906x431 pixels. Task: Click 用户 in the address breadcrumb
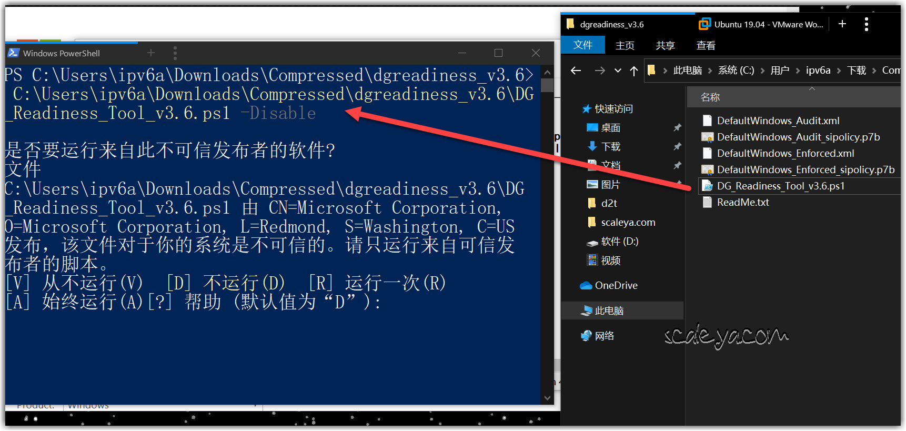point(780,71)
